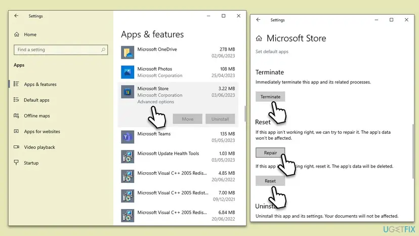Maximize the Apps & features window
Viewport: 419px width, 236px height.
223,16
